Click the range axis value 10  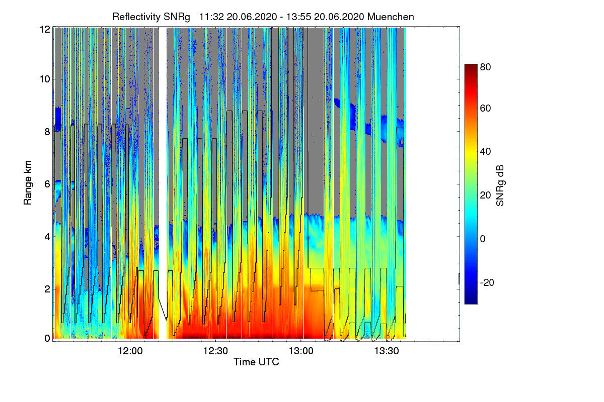(x=45, y=79)
